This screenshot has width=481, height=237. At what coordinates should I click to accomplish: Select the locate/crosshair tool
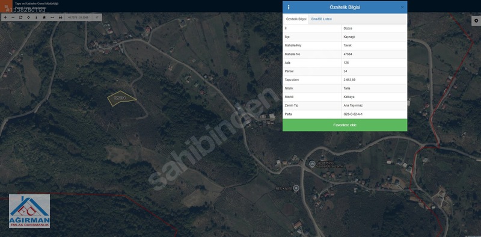point(28,17)
